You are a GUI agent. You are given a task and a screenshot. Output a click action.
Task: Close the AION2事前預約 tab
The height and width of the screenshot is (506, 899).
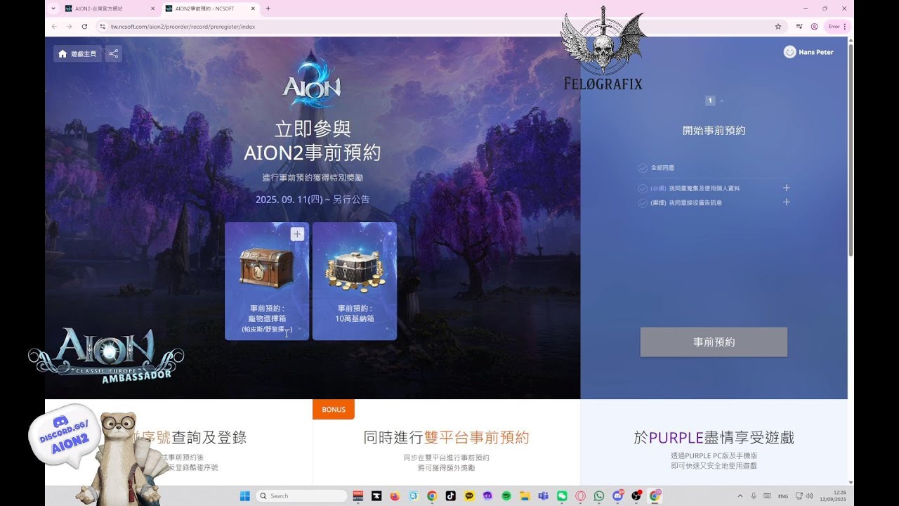[x=253, y=8]
